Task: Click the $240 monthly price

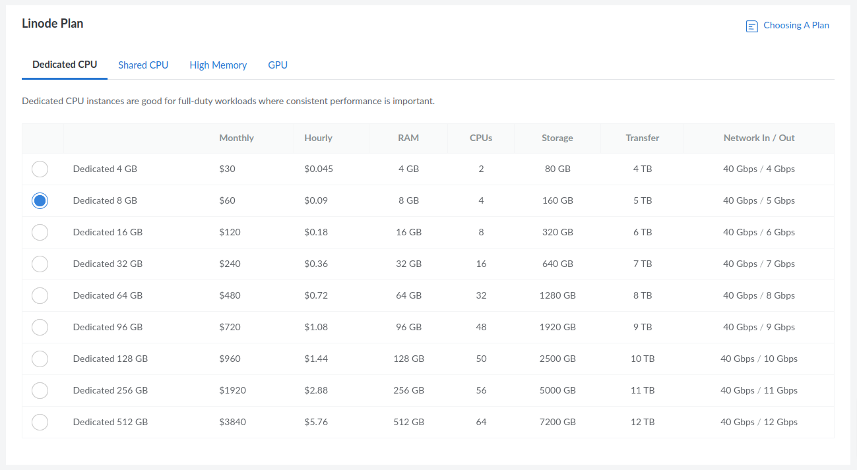Action: (230, 264)
